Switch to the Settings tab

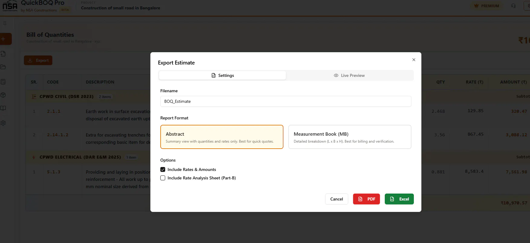[x=222, y=75]
